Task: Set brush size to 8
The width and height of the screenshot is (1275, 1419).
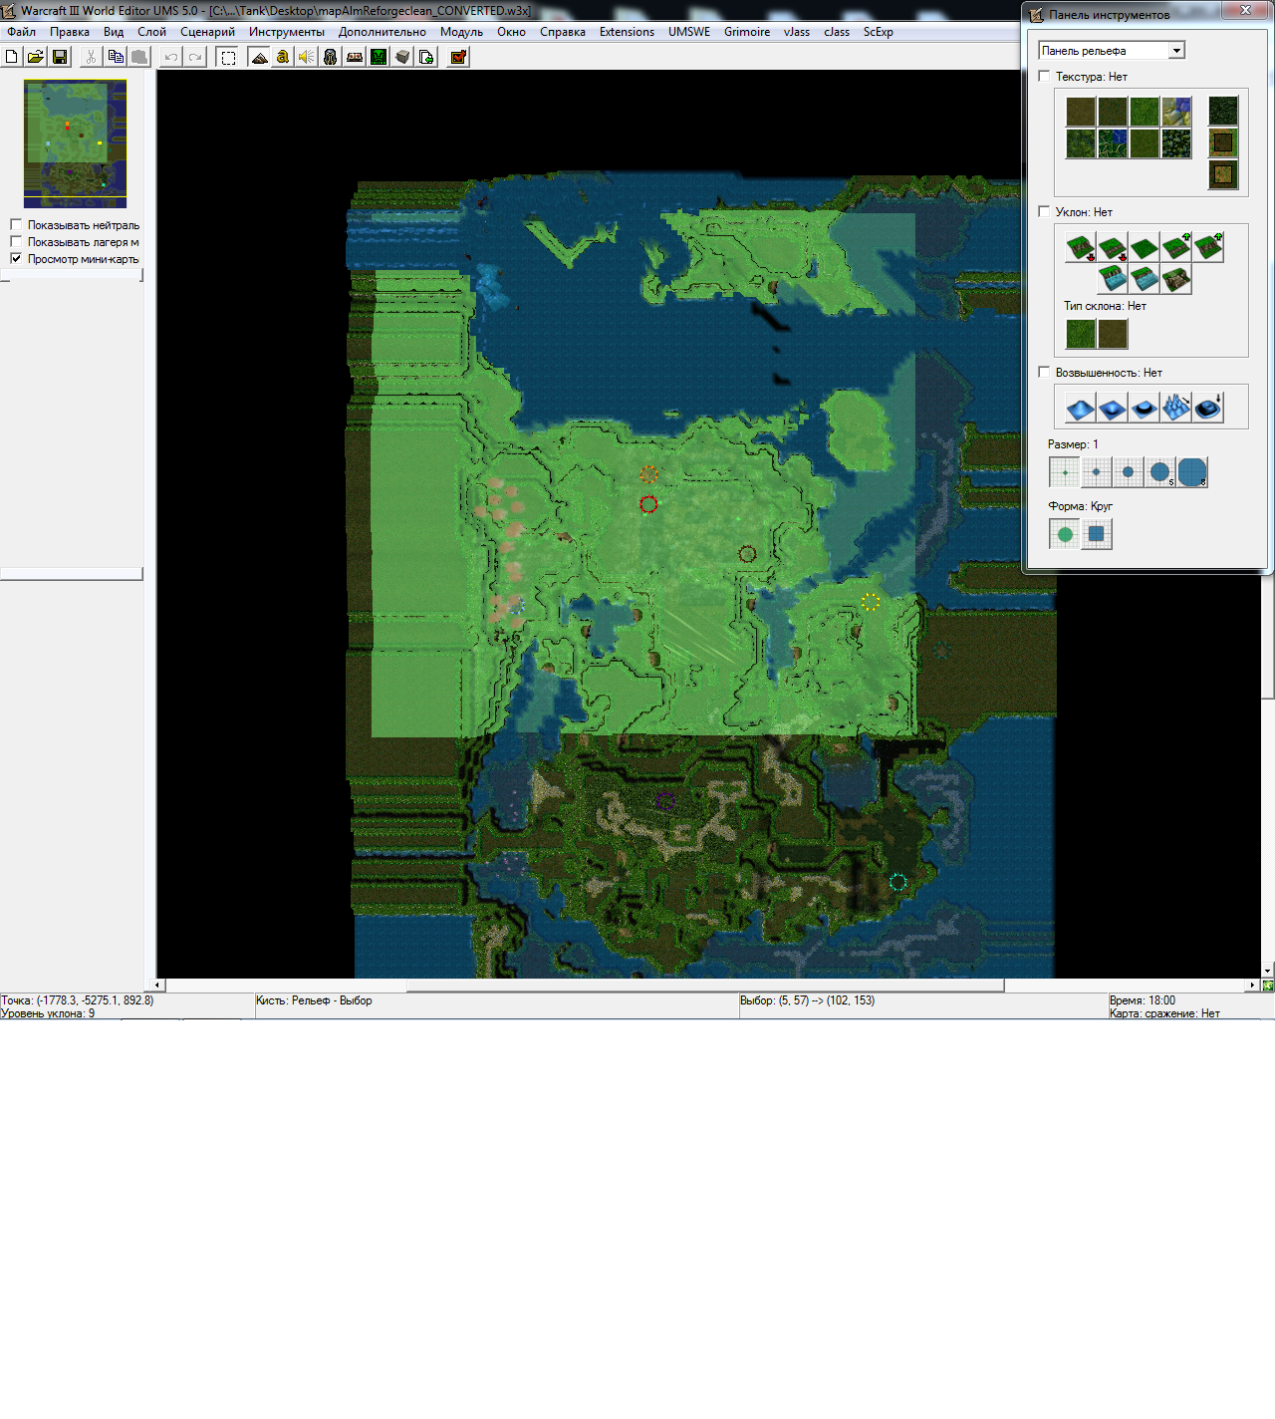Action: 1192,472
